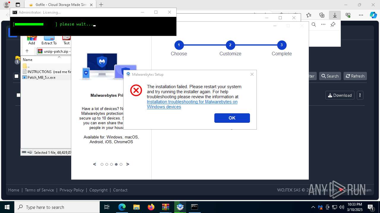Click the taskbar search box
Viewport: 380px width, 213px height.
coord(57,207)
